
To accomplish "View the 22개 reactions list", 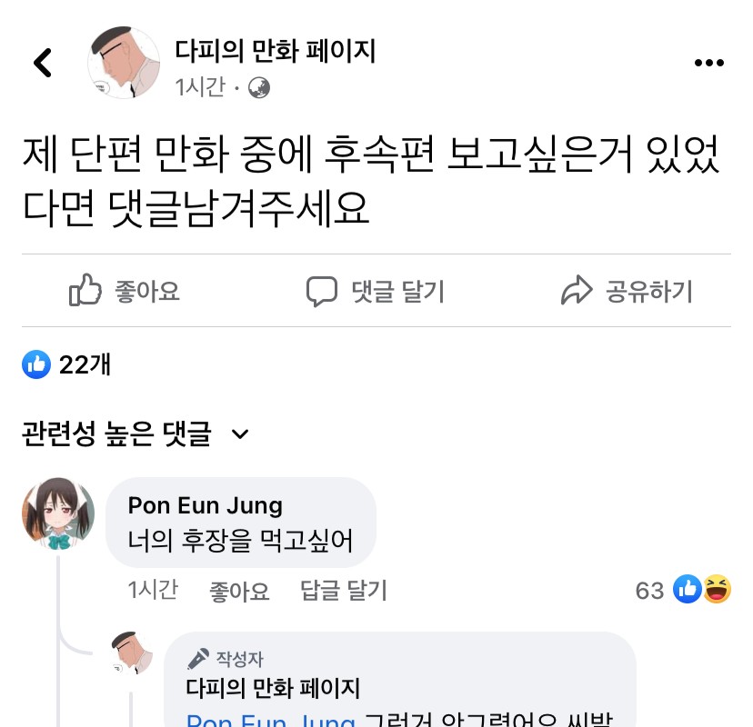I will pyautogui.click(x=85, y=364).
